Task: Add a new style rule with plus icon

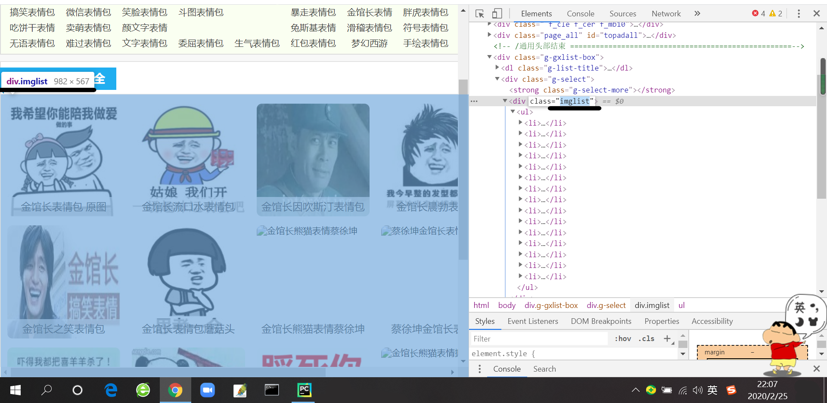Action: coord(667,338)
